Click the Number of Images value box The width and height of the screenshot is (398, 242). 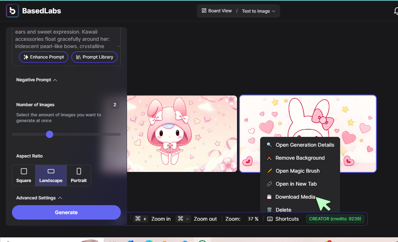[115, 105]
